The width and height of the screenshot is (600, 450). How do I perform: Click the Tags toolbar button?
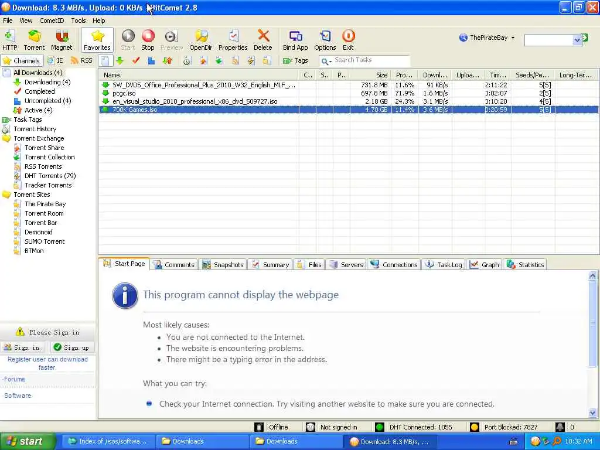pos(295,60)
